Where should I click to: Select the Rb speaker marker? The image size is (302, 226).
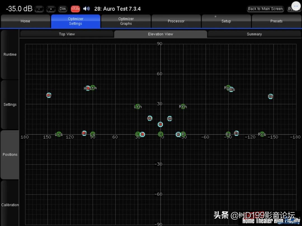pyautogui.click(x=270, y=97)
